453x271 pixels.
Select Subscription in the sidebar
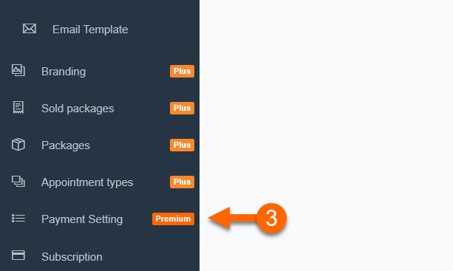pyautogui.click(x=72, y=257)
